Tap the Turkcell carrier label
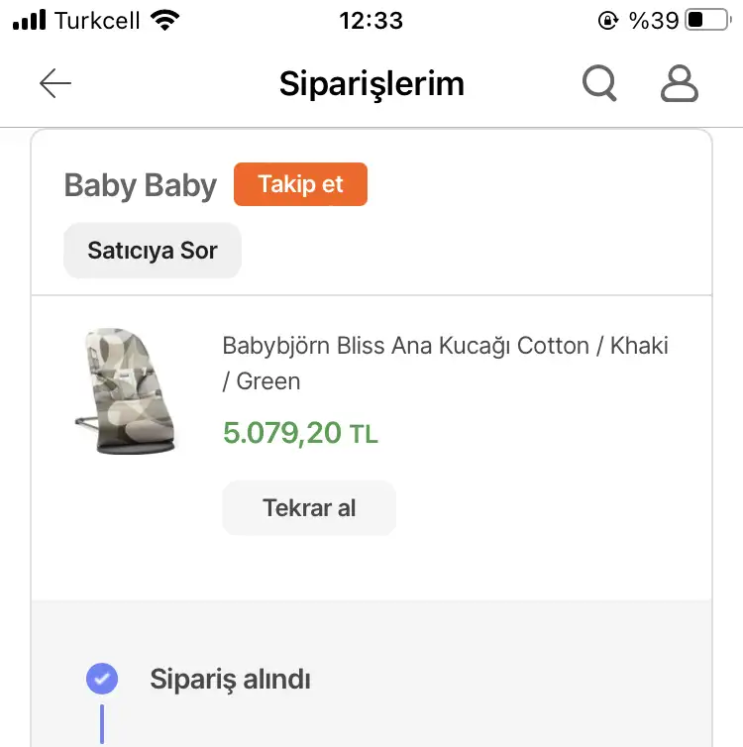The image size is (743, 747). point(97,21)
